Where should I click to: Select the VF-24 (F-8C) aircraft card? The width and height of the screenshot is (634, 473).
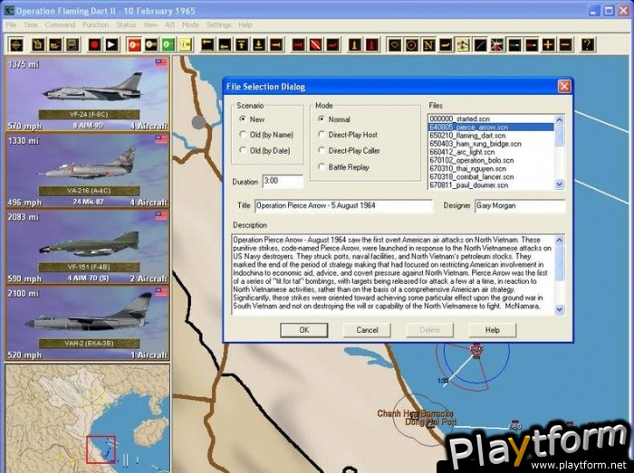point(87,94)
